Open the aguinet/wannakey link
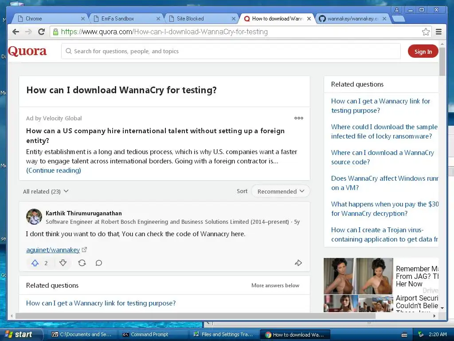The image size is (454, 341). click(x=53, y=250)
